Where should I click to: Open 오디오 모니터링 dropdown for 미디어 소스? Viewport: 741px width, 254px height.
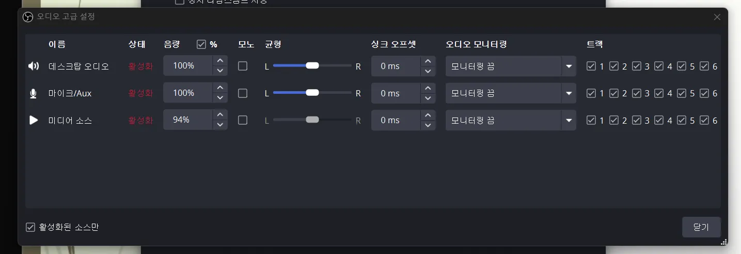click(x=511, y=120)
